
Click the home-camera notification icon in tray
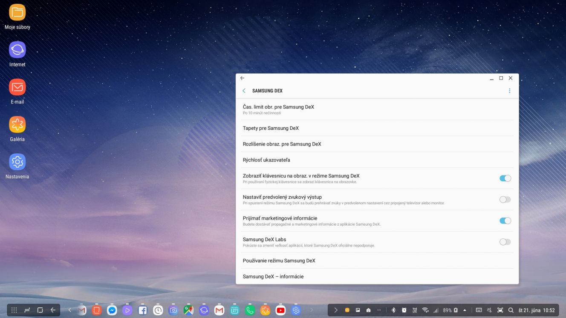(369, 310)
